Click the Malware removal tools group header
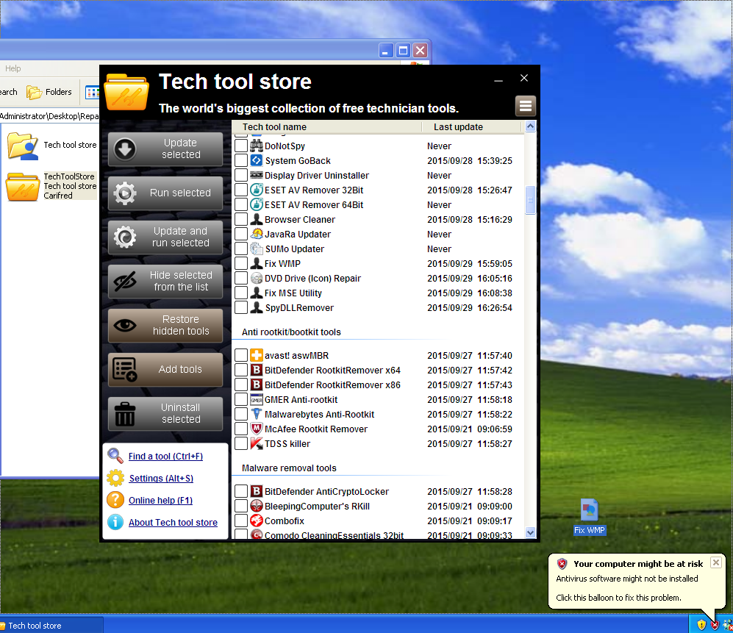The width and height of the screenshot is (733, 633). [289, 468]
